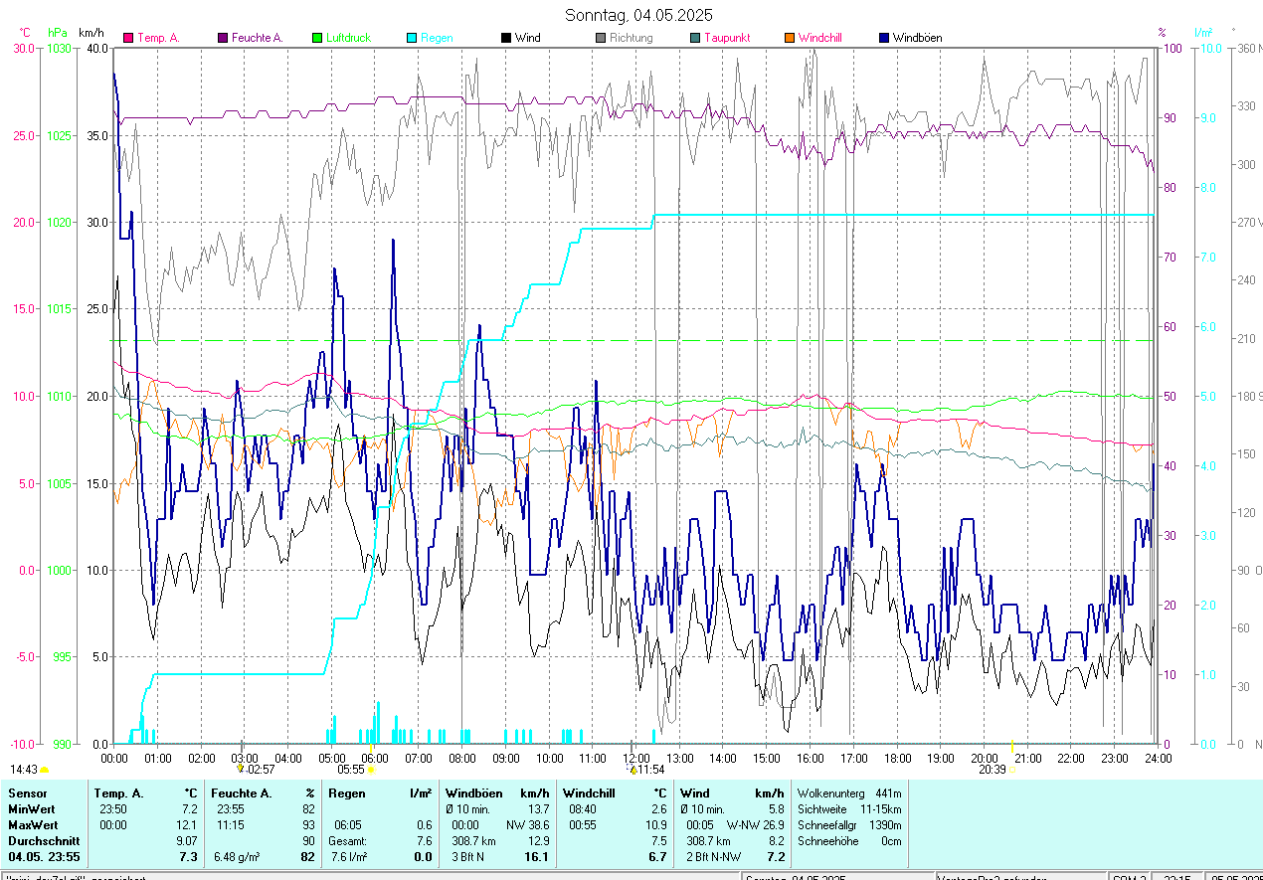Click the '7.6 l/m²' rain total value
The image size is (1263, 880).
349,857
